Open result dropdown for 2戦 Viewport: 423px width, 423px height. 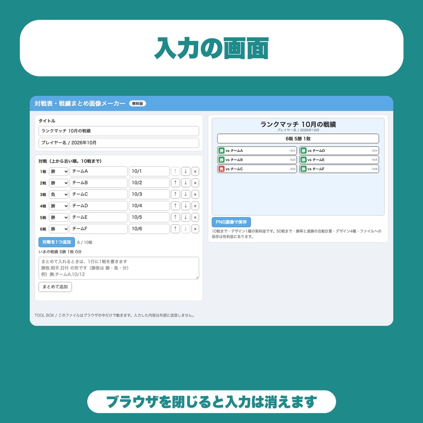tap(58, 183)
